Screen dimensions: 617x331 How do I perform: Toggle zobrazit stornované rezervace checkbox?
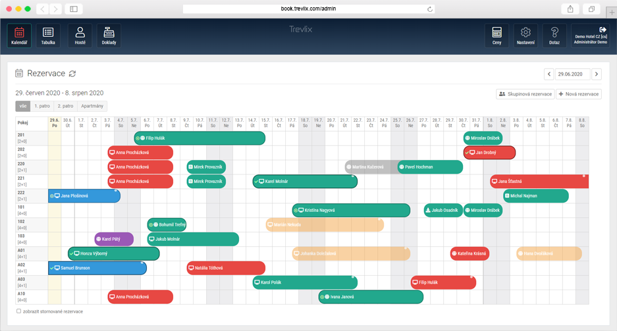pos(18,311)
